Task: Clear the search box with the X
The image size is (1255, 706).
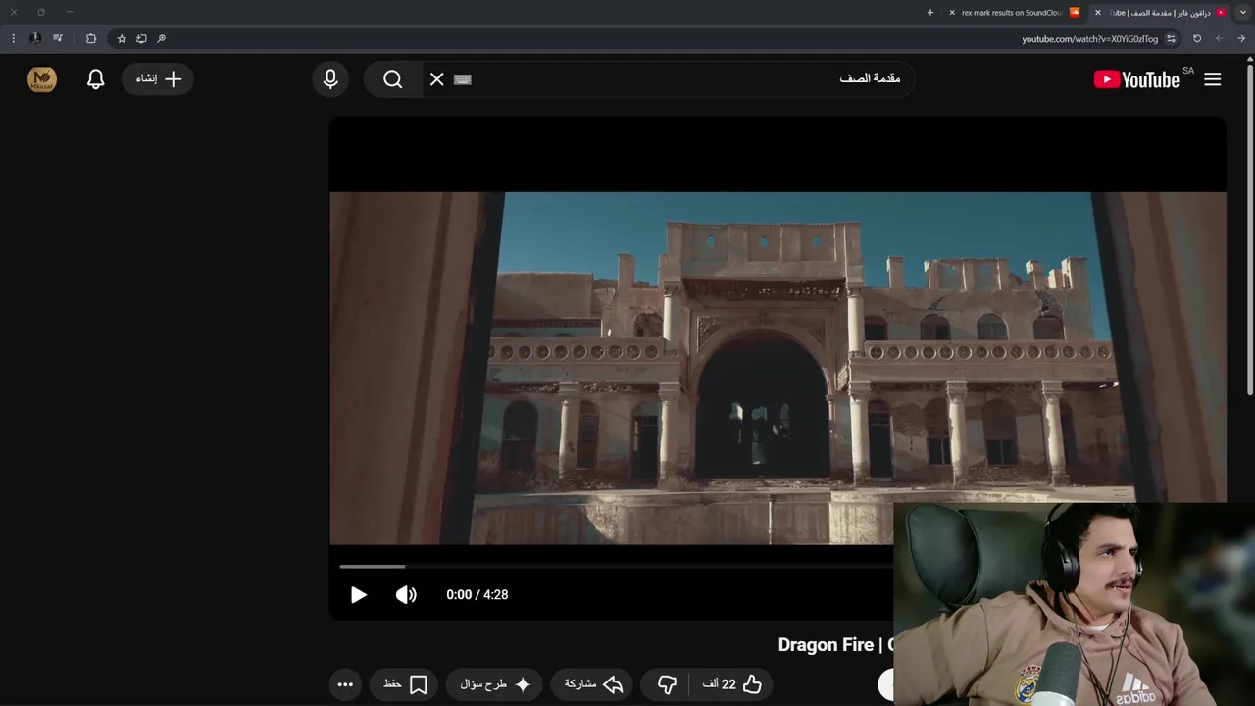Action: pos(437,79)
